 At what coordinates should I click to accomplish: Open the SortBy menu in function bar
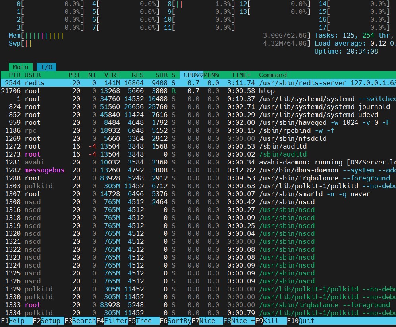click(x=176, y=321)
